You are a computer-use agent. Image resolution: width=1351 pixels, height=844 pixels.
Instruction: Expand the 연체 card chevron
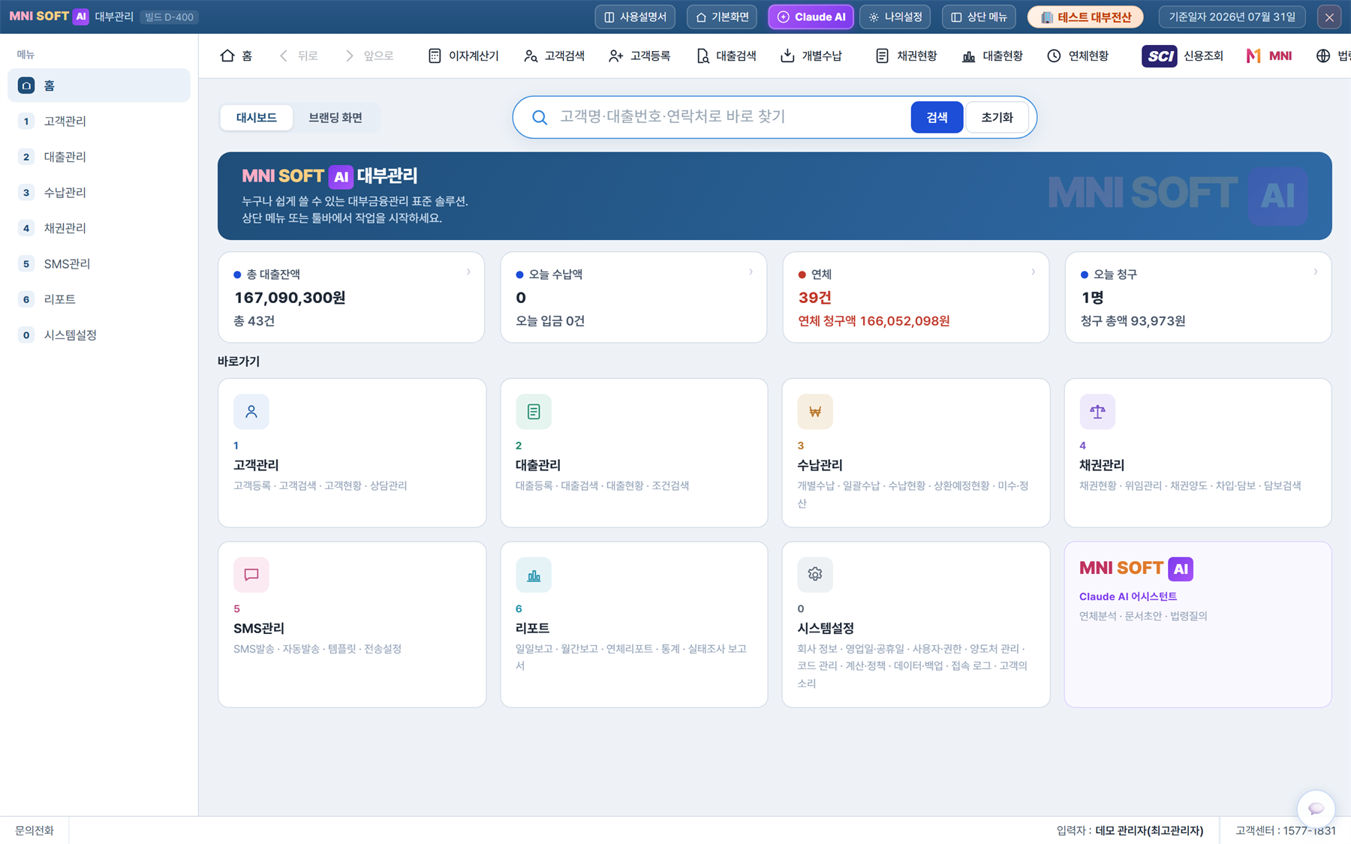pos(1033,272)
